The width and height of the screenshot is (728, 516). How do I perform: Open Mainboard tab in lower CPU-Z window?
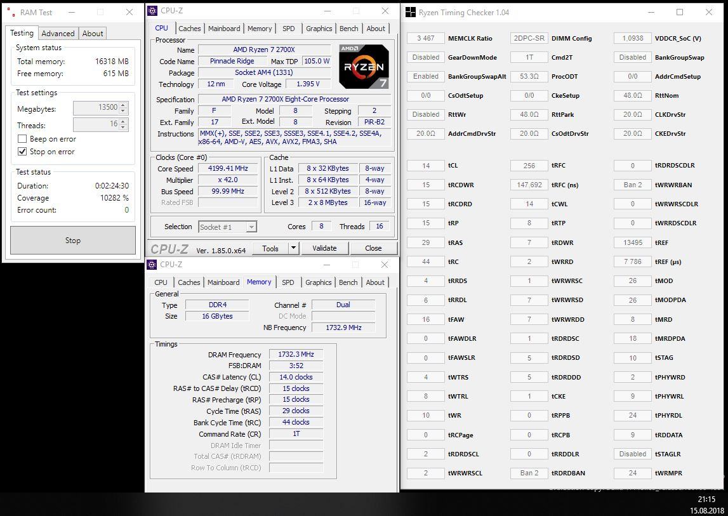coord(223,282)
